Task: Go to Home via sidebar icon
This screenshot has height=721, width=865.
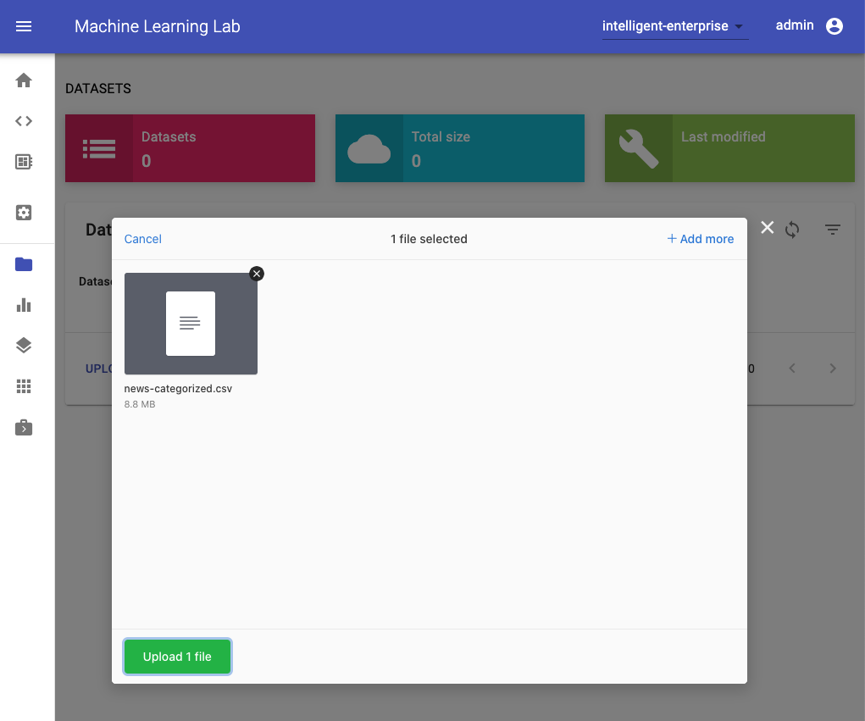Action: click(x=24, y=80)
